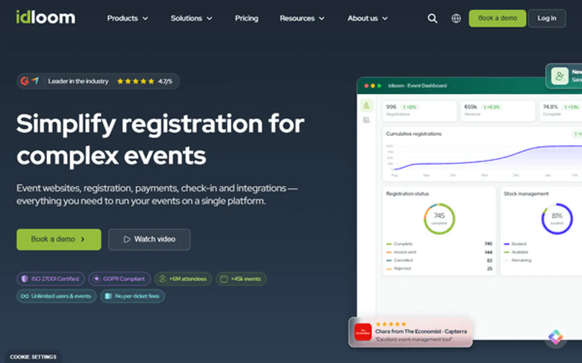The image size is (582, 363).
Task: Play the Watch video button
Action: point(149,239)
